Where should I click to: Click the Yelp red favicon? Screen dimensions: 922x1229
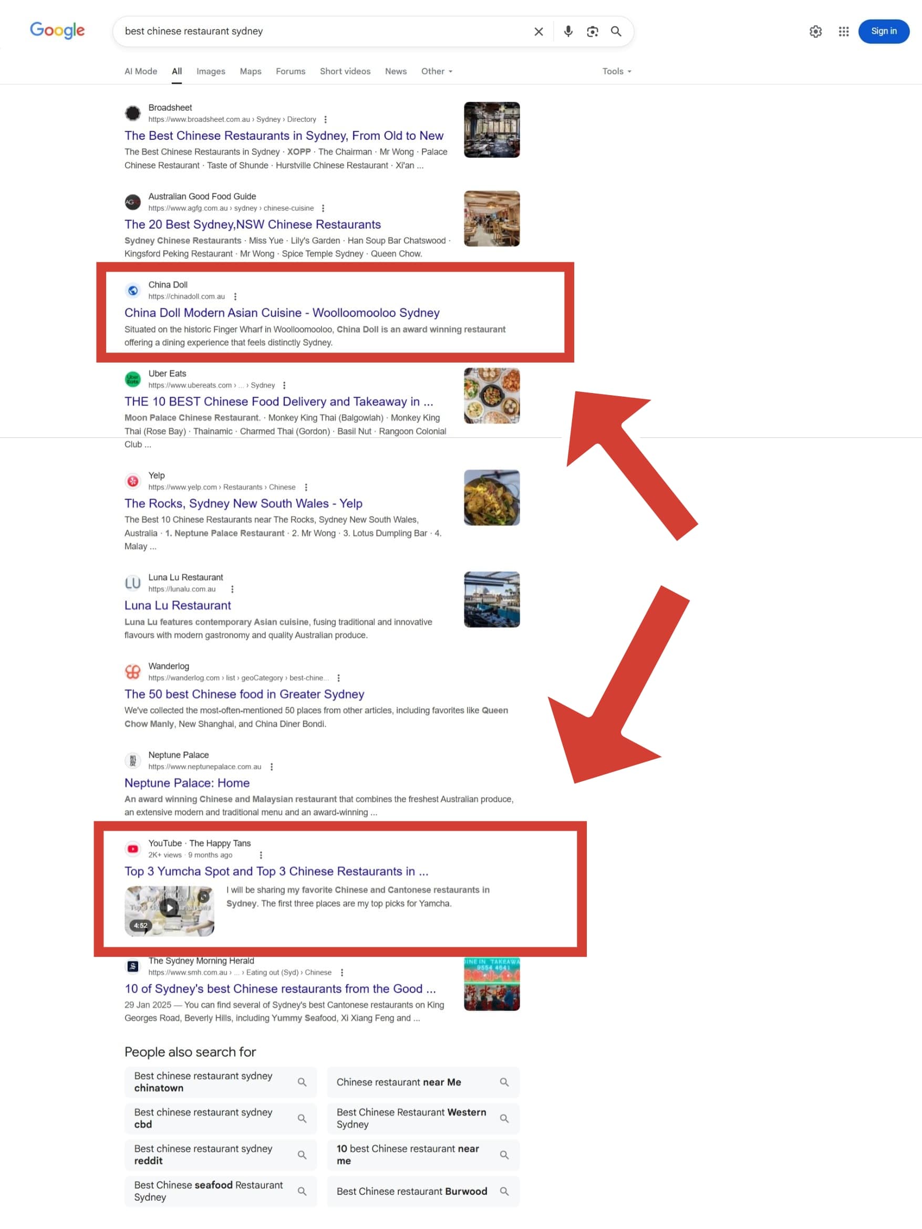pyautogui.click(x=133, y=481)
